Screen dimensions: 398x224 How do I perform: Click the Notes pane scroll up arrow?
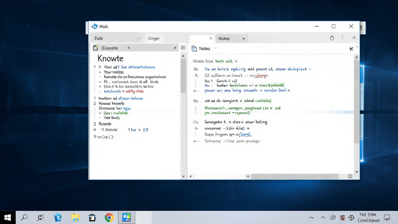point(357,57)
